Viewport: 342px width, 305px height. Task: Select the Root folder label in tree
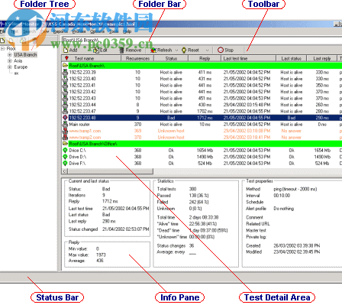(11, 48)
